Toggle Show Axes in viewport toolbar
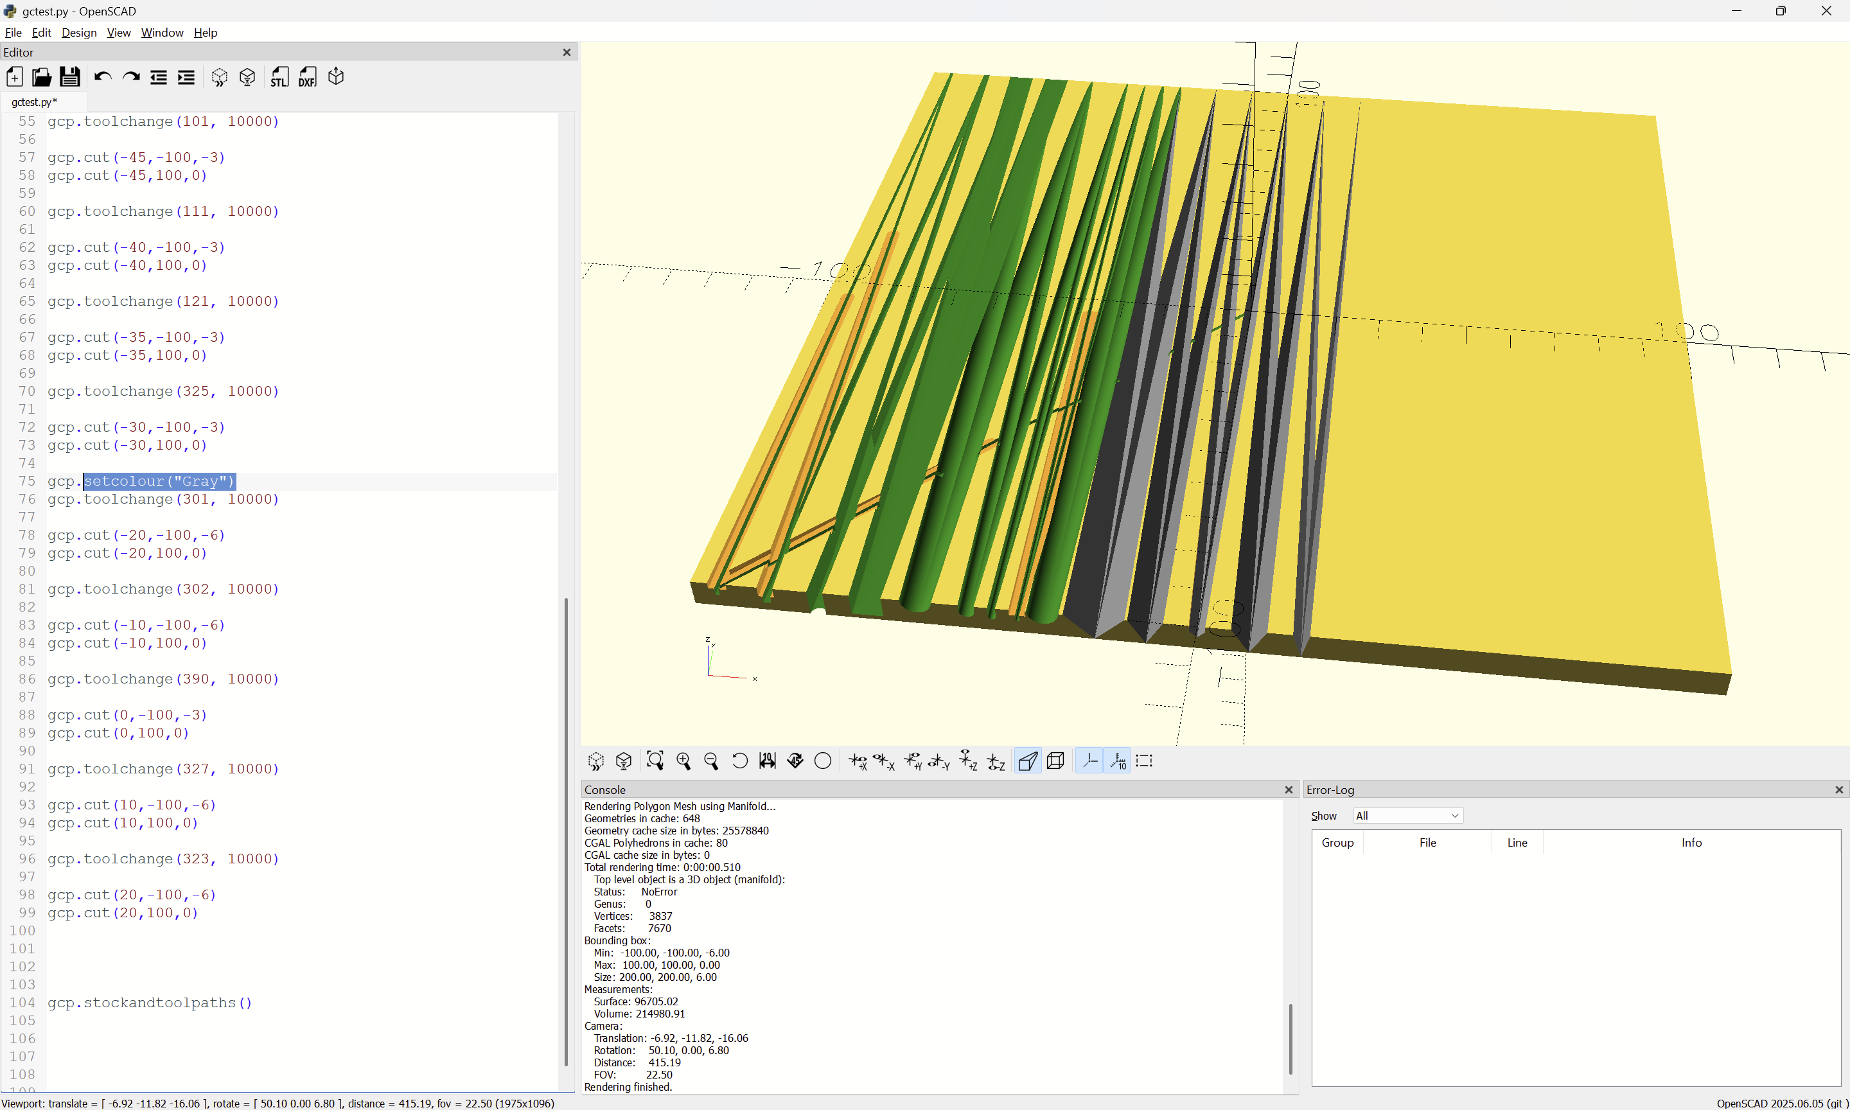 pos(1089,761)
